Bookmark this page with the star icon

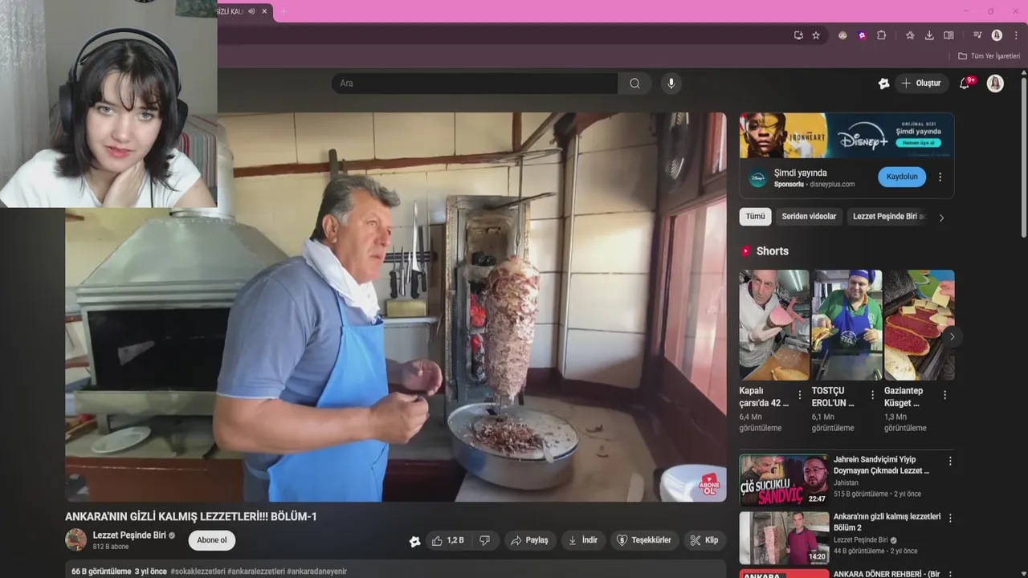(x=816, y=35)
